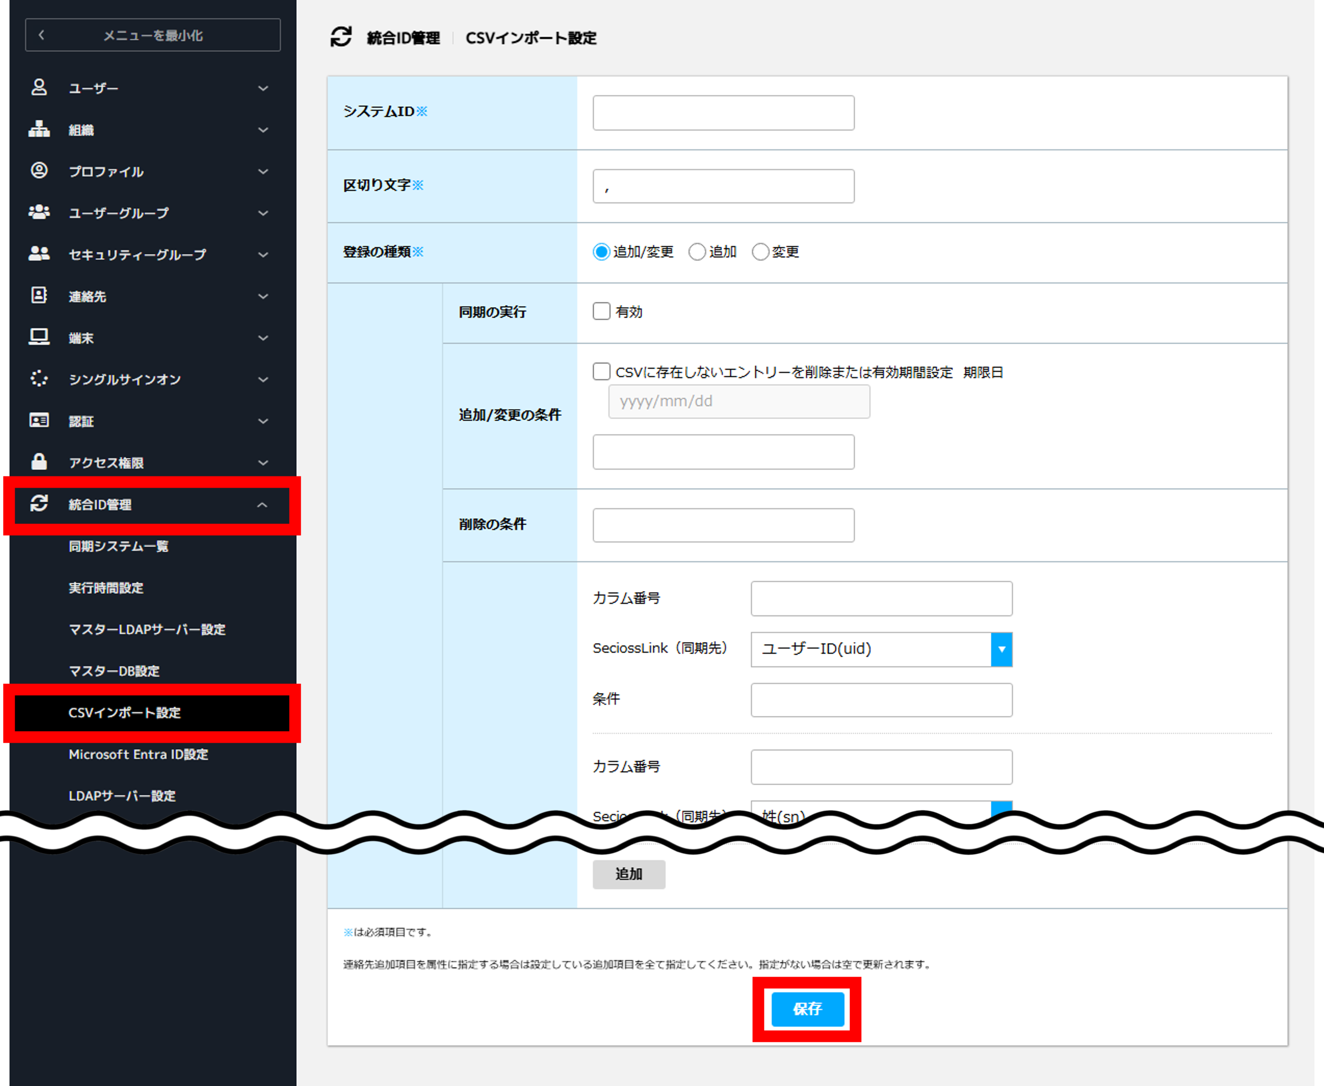Click the second カラム番号 input field
This screenshot has height=1086, width=1324.
tap(882, 767)
